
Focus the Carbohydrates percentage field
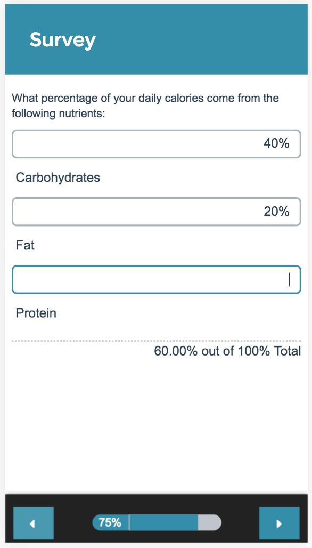tap(157, 144)
